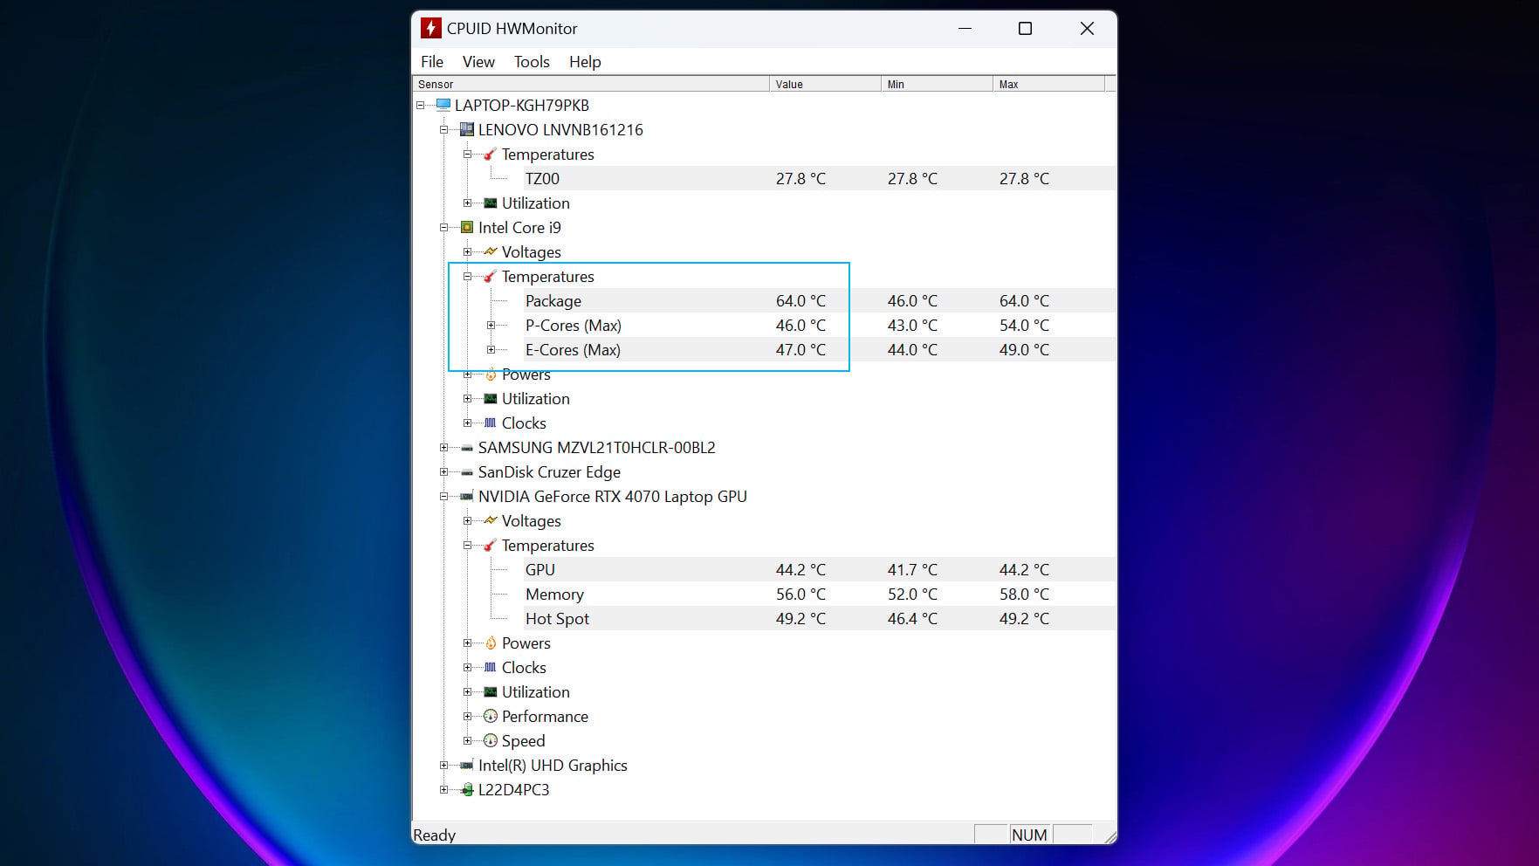Expand the SAMSUNG MZVL21T0HCLR-00BL2 node

pyautogui.click(x=443, y=447)
